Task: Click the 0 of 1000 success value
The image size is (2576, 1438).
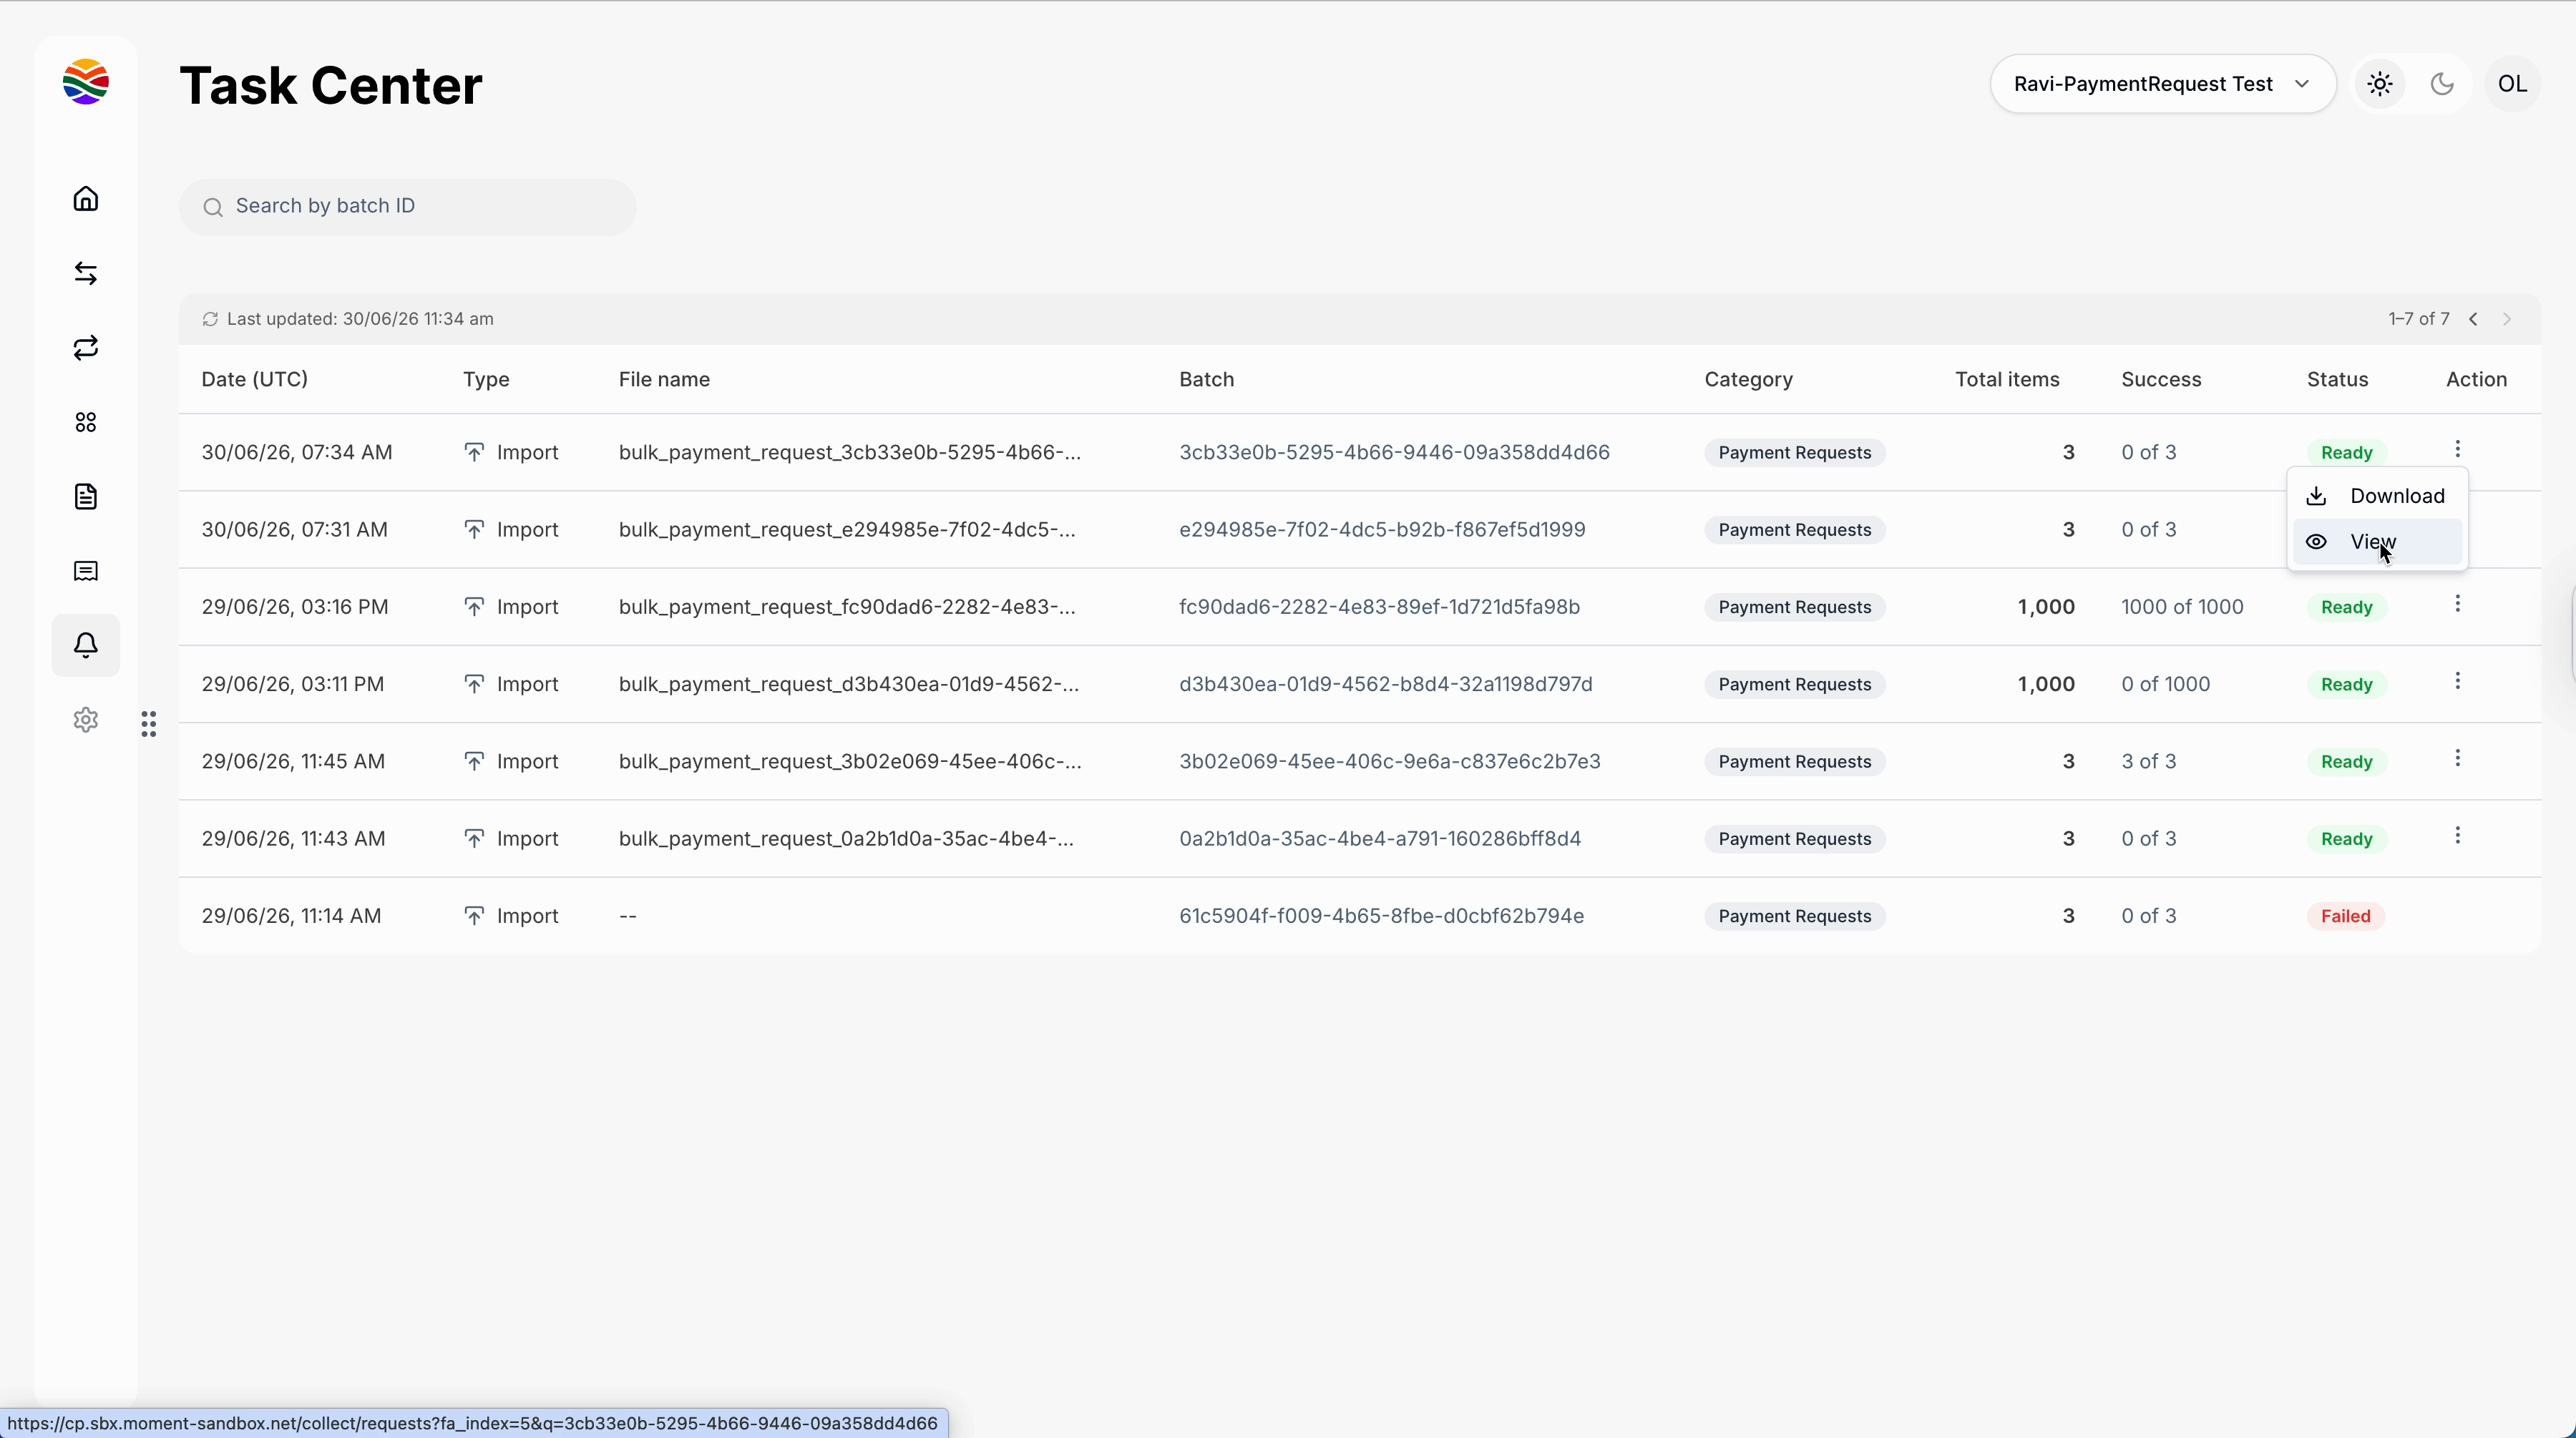Action: pyautogui.click(x=2165, y=684)
